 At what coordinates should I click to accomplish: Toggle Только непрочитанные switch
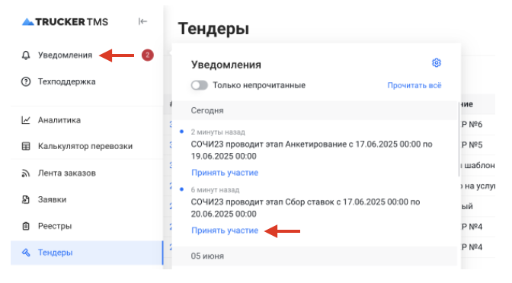200,85
